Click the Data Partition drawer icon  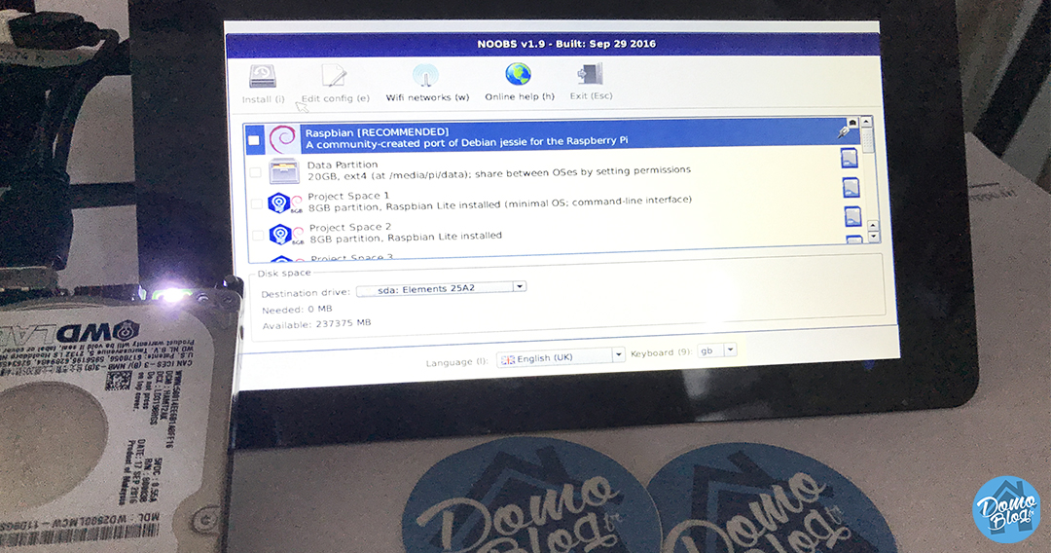[284, 171]
